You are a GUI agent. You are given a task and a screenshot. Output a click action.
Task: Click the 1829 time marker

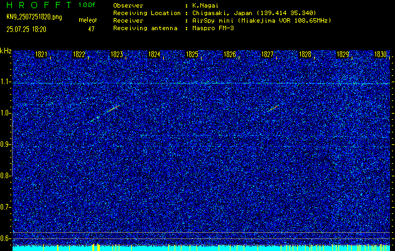point(343,55)
